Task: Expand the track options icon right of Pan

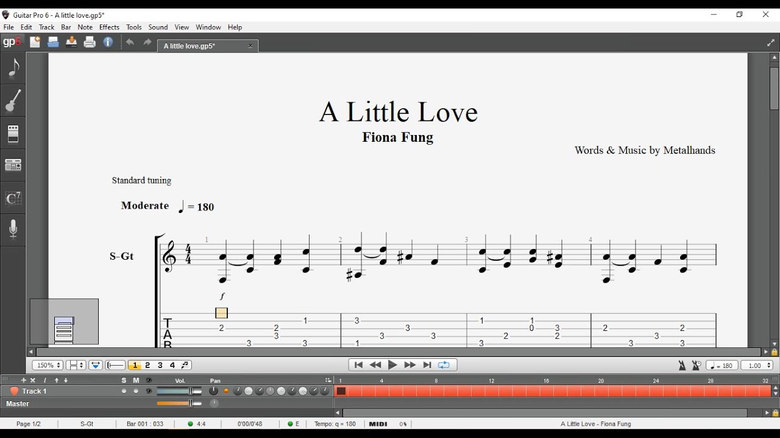Action: (328, 381)
